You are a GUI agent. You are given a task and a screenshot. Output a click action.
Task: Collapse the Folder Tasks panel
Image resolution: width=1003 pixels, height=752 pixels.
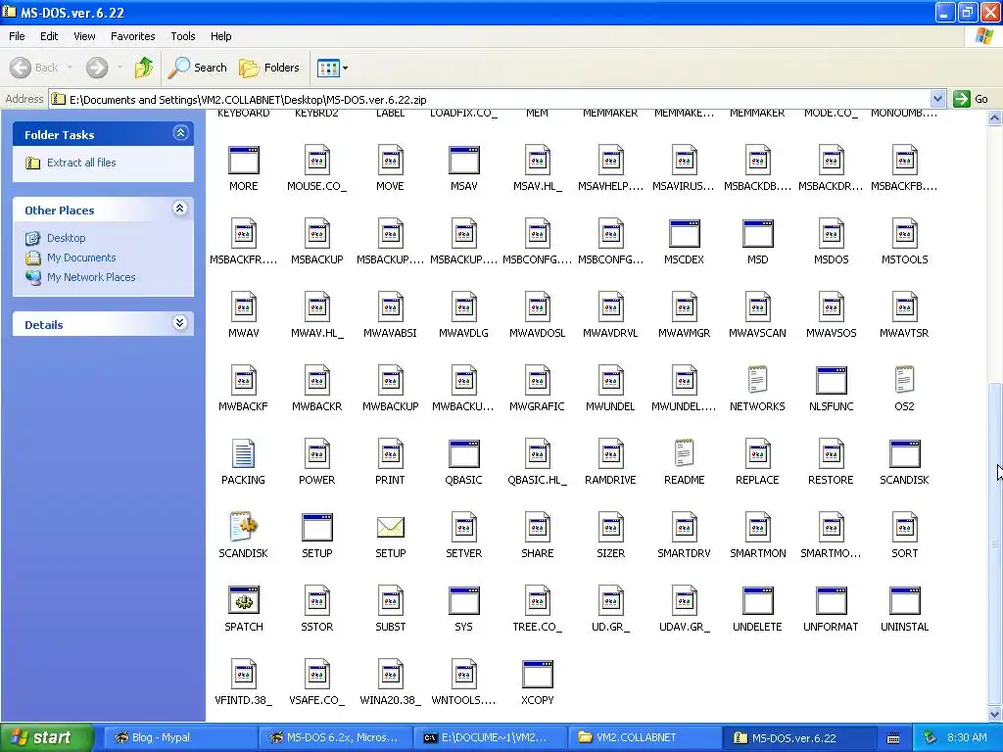[180, 133]
